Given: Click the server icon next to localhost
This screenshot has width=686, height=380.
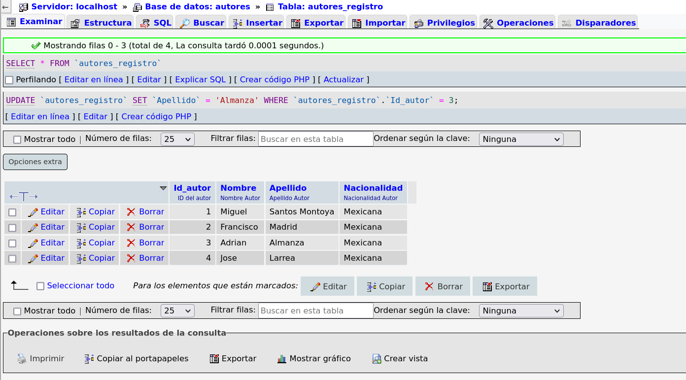Looking at the screenshot, I should pyautogui.click(x=23, y=7).
